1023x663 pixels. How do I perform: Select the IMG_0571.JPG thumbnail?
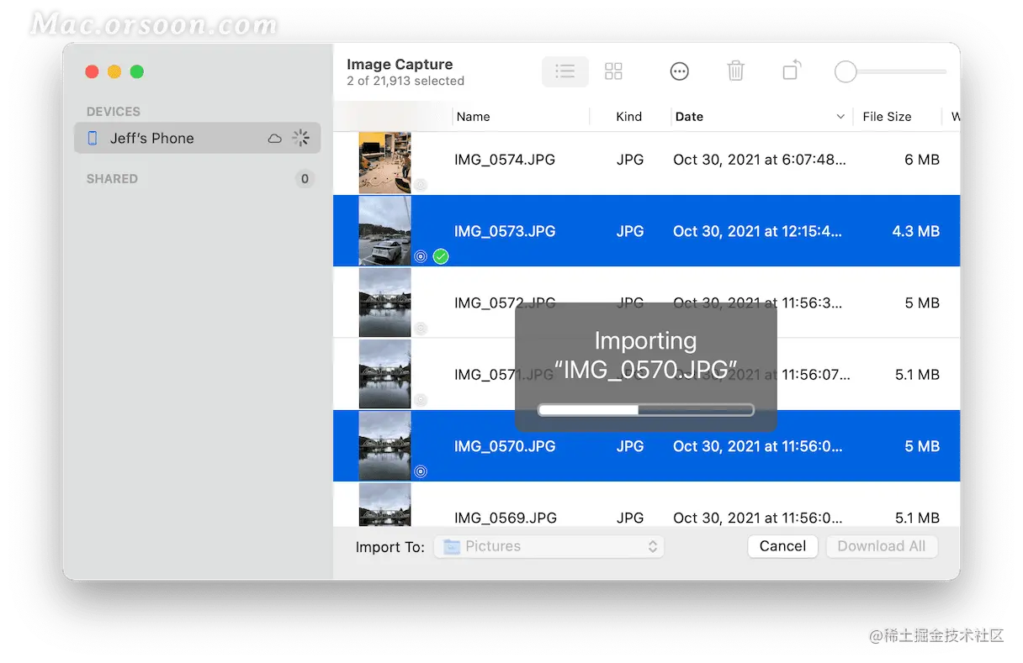pos(385,374)
